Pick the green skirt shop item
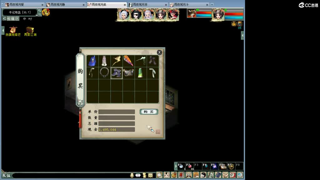The width and height of the screenshot is (320, 180). click(x=141, y=73)
